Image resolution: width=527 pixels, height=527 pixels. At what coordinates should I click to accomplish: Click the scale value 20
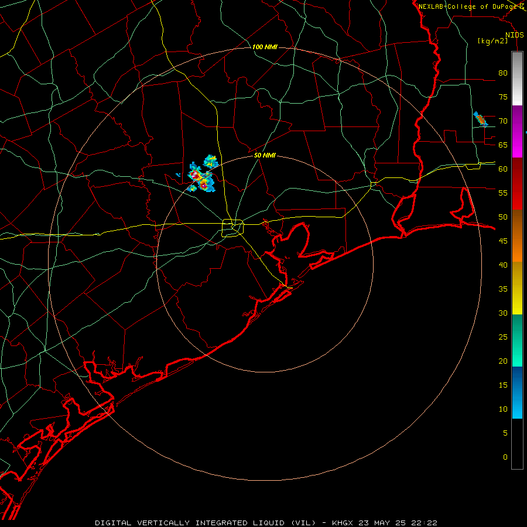(x=503, y=361)
